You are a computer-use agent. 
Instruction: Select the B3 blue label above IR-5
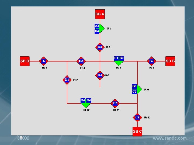[x=122, y=58]
